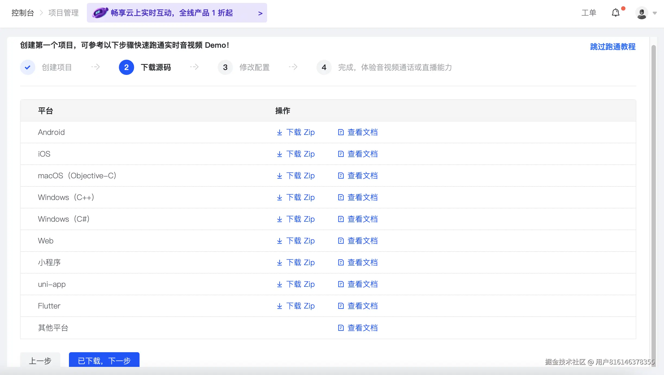This screenshot has width=664, height=375.
Task: Expand the dropdown arrow beside the avatar
Action: click(x=655, y=13)
